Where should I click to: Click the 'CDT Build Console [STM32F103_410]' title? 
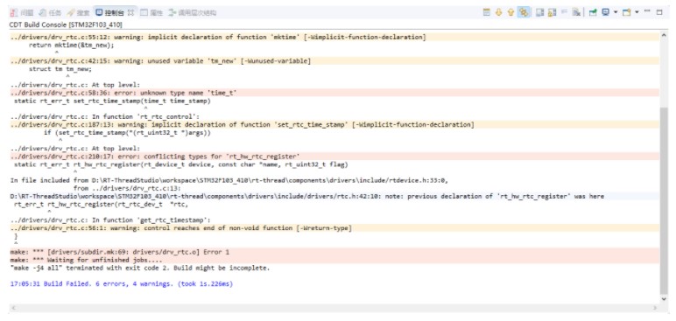click(66, 24)
